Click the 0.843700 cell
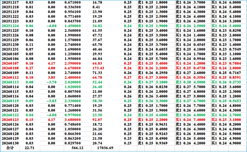 coord(73,21)
